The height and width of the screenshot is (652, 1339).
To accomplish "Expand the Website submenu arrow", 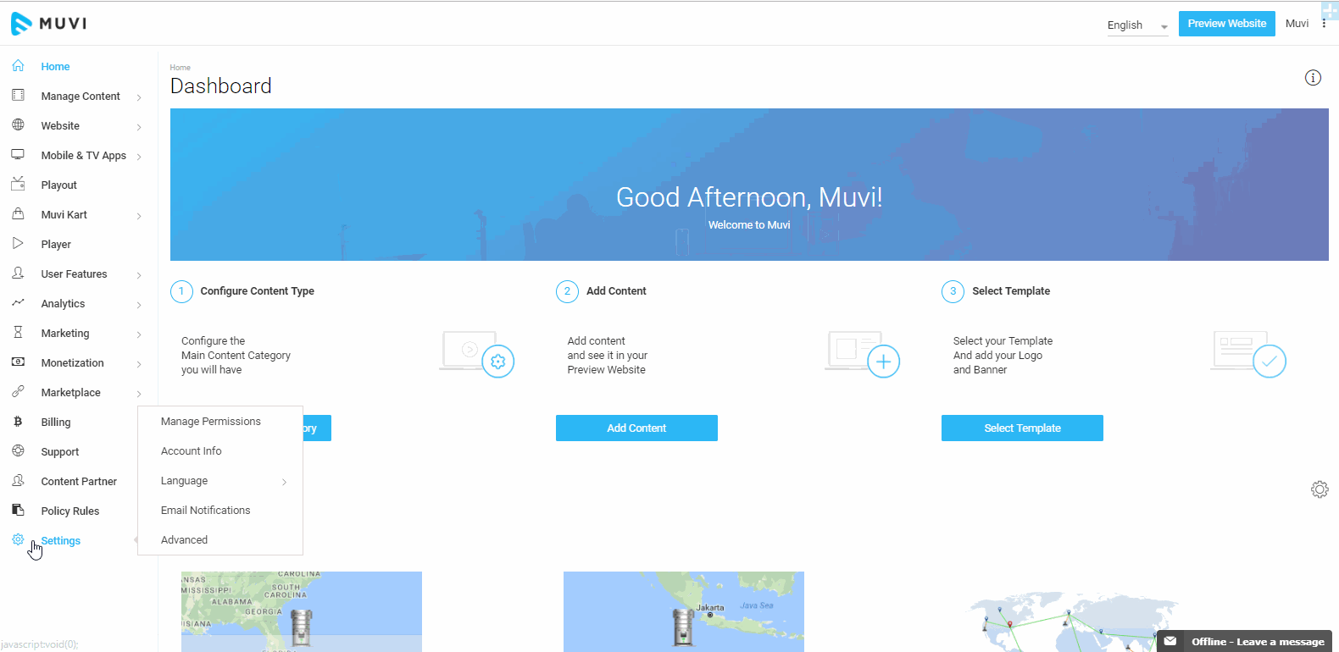I will point(139,127).
